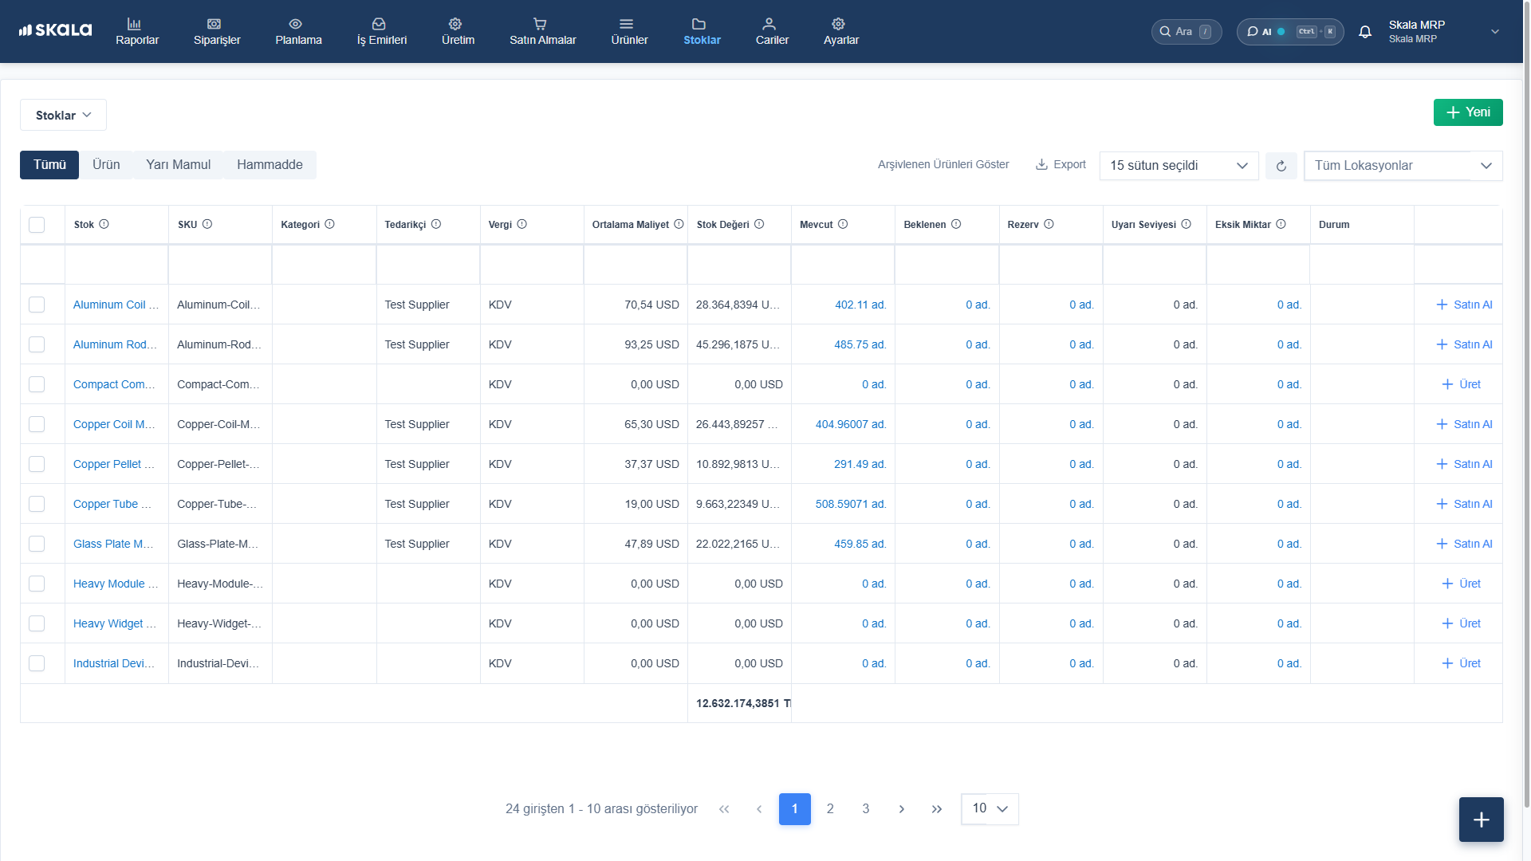
Task: Open the 15 sütun seçildi column selector
Action: 1179,166
